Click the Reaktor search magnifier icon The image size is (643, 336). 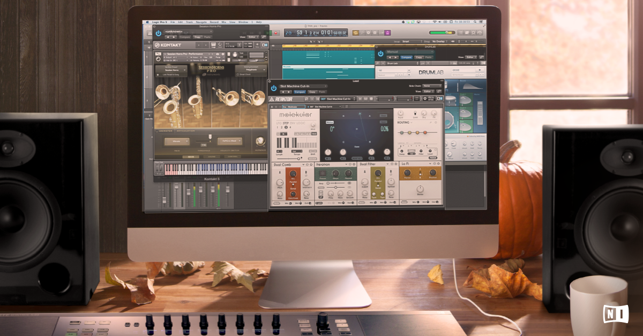click(306, 99)
